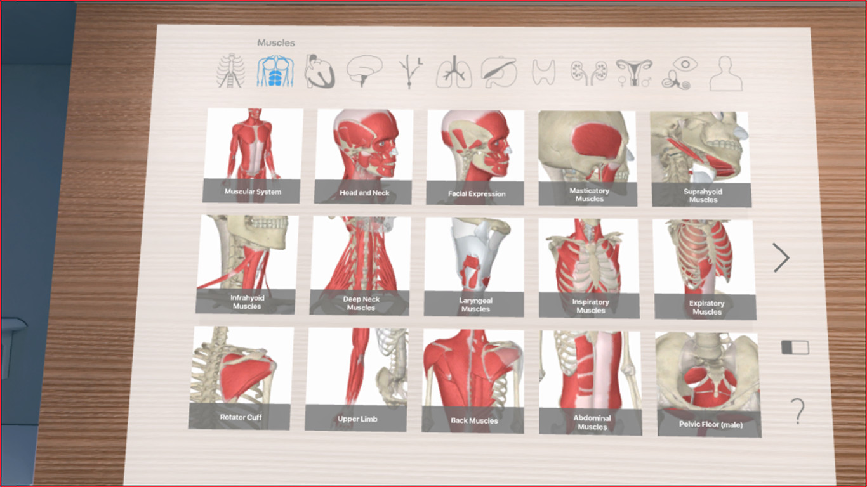The image size is (867, 487).
Task: Open the Masticatory Muscles thumbnail
Action: click(588, 159)
